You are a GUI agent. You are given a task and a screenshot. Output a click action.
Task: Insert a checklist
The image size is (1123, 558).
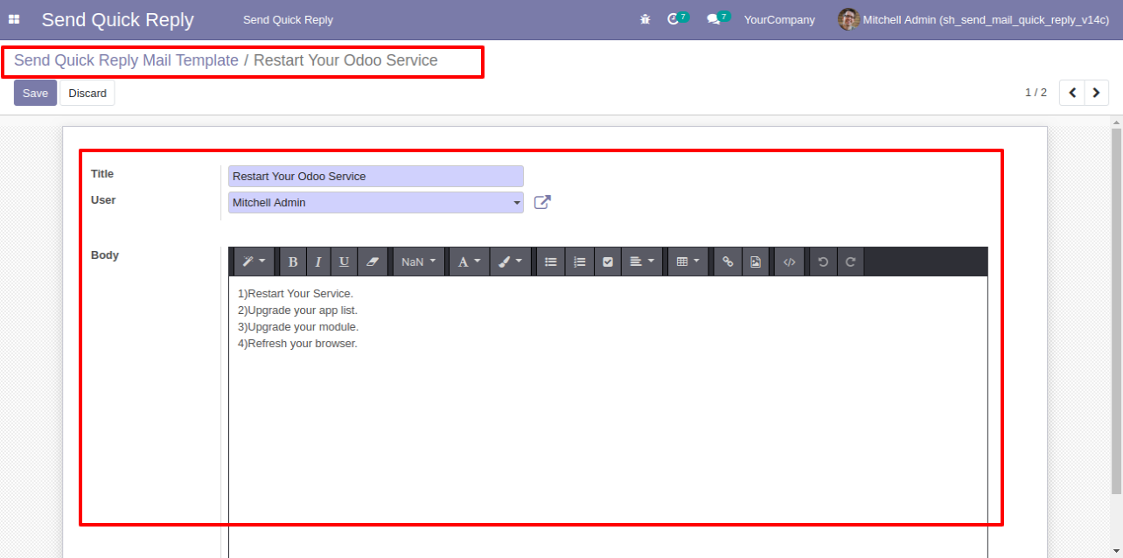point(608,262)
